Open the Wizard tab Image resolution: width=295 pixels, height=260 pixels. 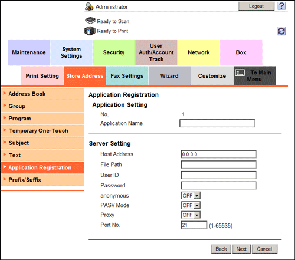pyautogui.click(x=169, y=75)
